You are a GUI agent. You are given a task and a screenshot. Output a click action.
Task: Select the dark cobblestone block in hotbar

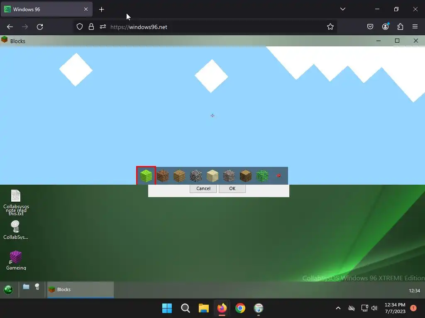click(x=196, y=176)
